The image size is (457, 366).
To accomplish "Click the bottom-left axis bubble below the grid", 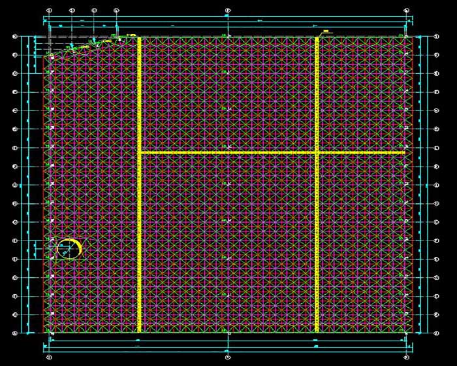I will (x=50, y=358).
